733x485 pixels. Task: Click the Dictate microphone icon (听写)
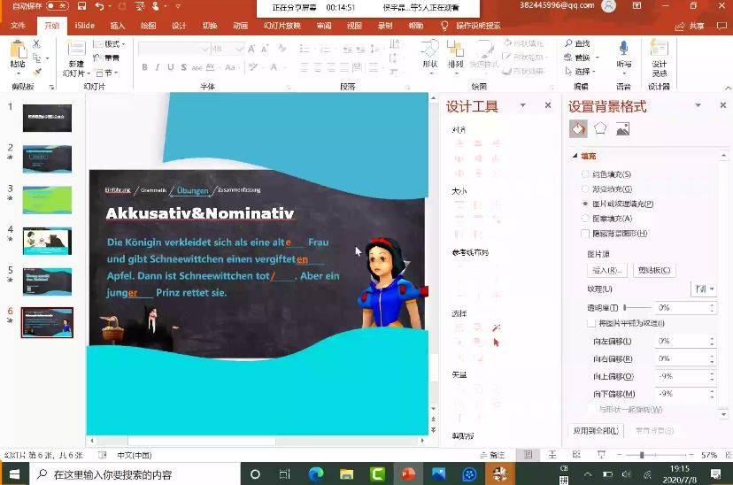(623, 53)
